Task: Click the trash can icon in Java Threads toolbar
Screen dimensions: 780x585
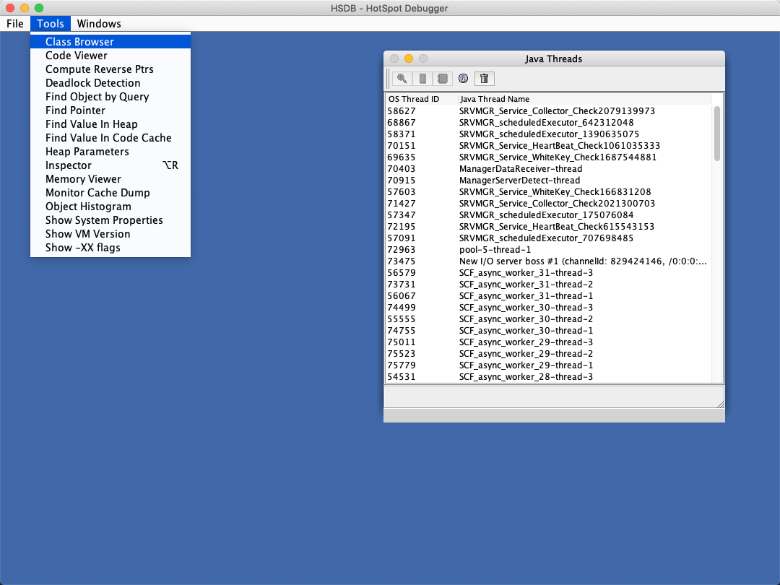Action: [484, 79]
